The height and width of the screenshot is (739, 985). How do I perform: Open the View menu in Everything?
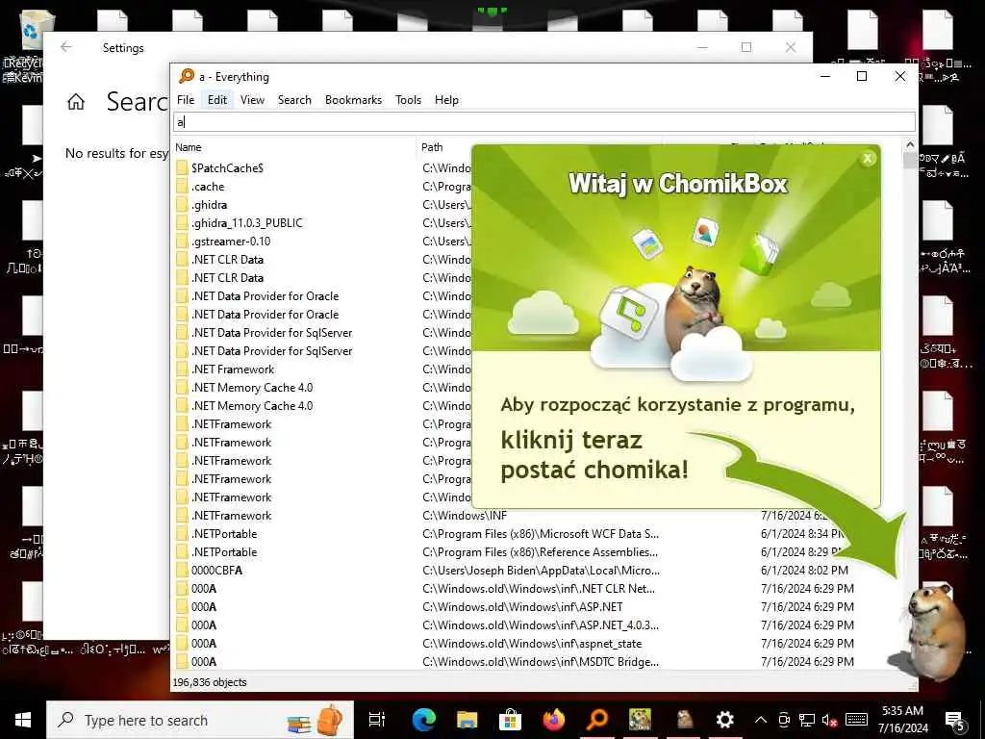point(253,100)
